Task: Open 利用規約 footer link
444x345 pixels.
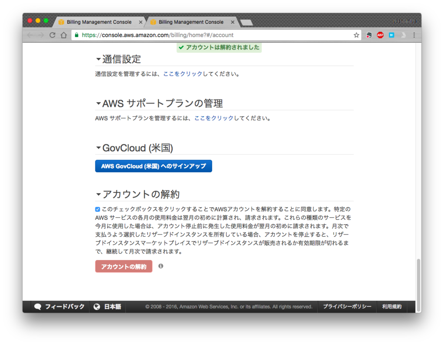Action: (392, 306)
